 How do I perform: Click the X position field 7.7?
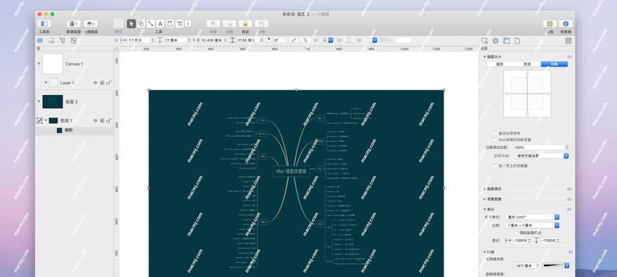click(140, 40)
